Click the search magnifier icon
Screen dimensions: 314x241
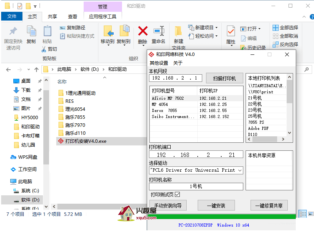[x=306, y=69]
